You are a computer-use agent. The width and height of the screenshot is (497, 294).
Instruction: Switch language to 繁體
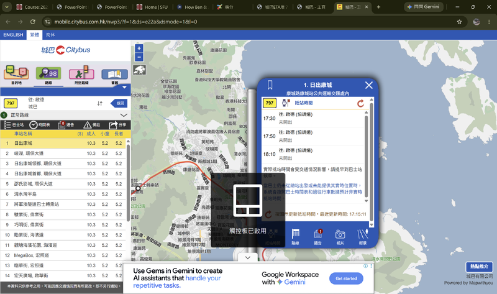pos(34,35)
